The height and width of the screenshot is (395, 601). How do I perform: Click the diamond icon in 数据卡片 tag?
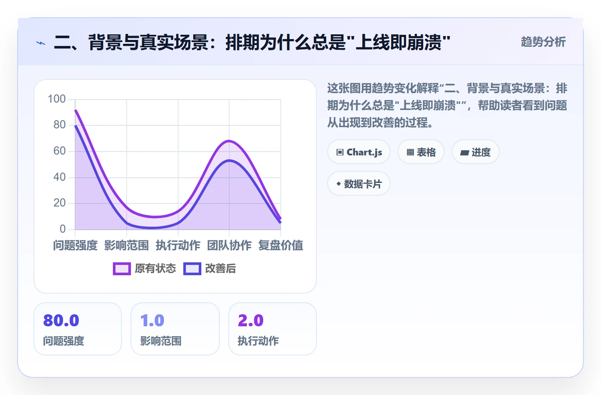click(x=339, y=184)
